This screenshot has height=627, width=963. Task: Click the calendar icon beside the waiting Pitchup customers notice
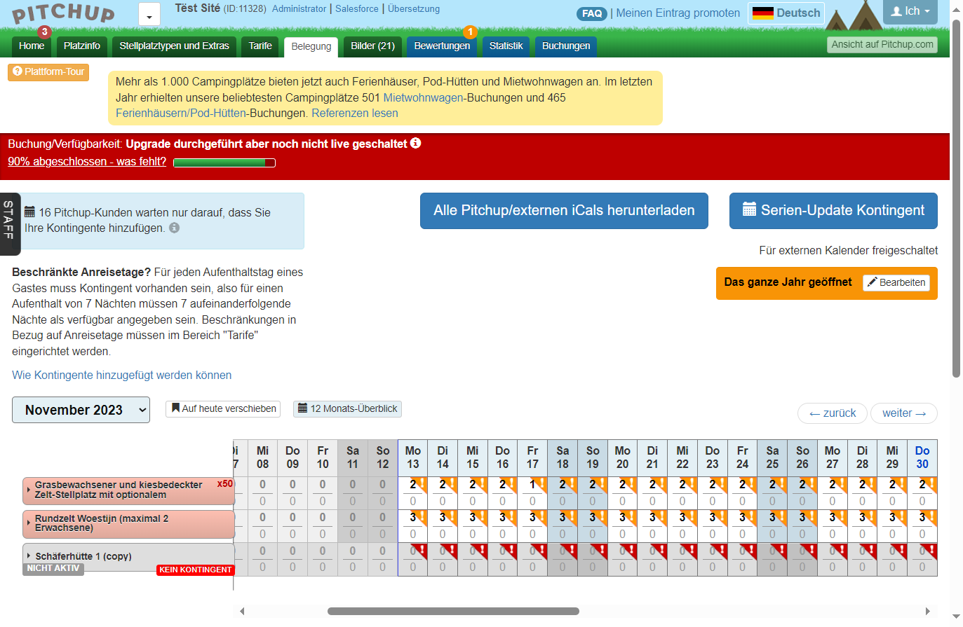coord(29,212)
